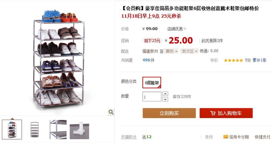
Task: Expand the 店铺优惠 dropdown
Action: point(177,29)
